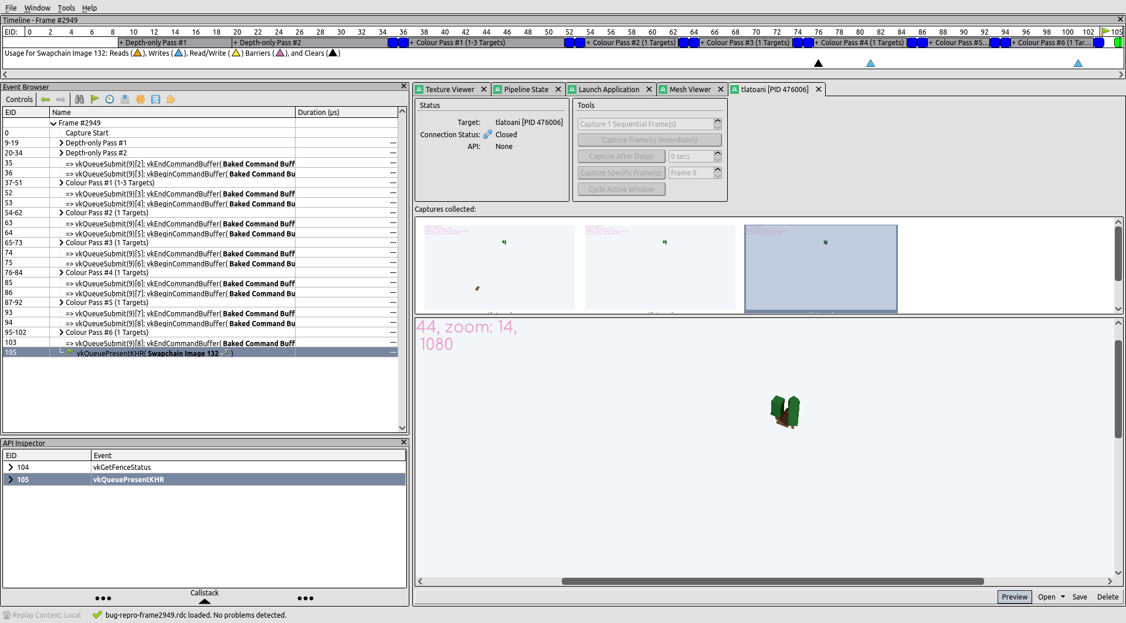Select the second capture thumbnail
The height and width of the screenshot is (623, 1126).
coord(660,268)
